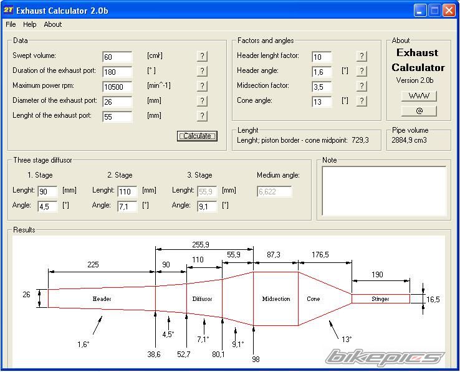Open help for Cone angle

(x=362, y=100)
